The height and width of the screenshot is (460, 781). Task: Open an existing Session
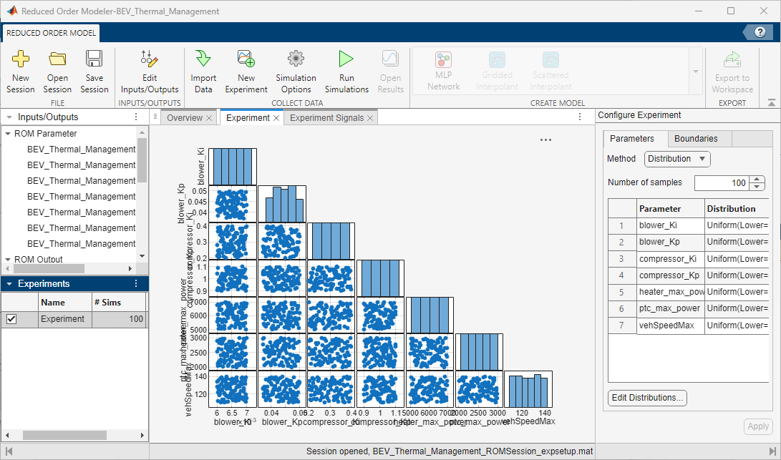57,69
